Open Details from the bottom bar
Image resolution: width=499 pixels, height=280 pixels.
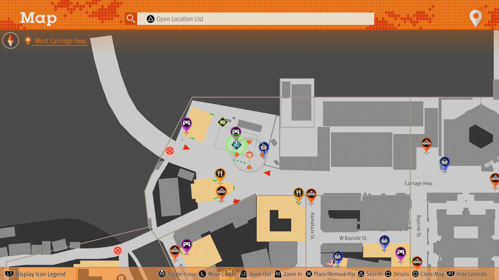397,274
